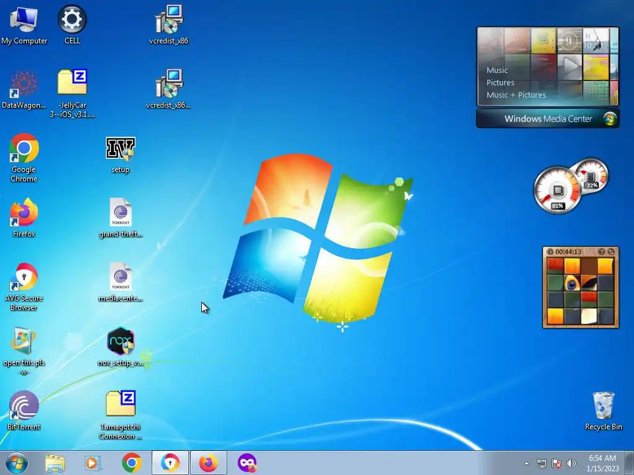Open Music + Pictures in Media Center gadget
This screenshot has height=475, width=634.
point(516,95)
